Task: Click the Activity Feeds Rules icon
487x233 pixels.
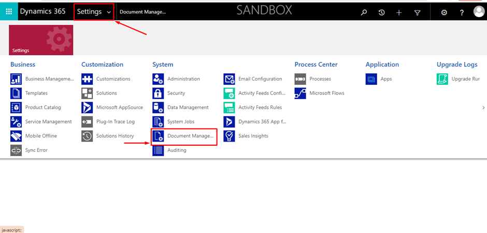Action: (229, 107)
